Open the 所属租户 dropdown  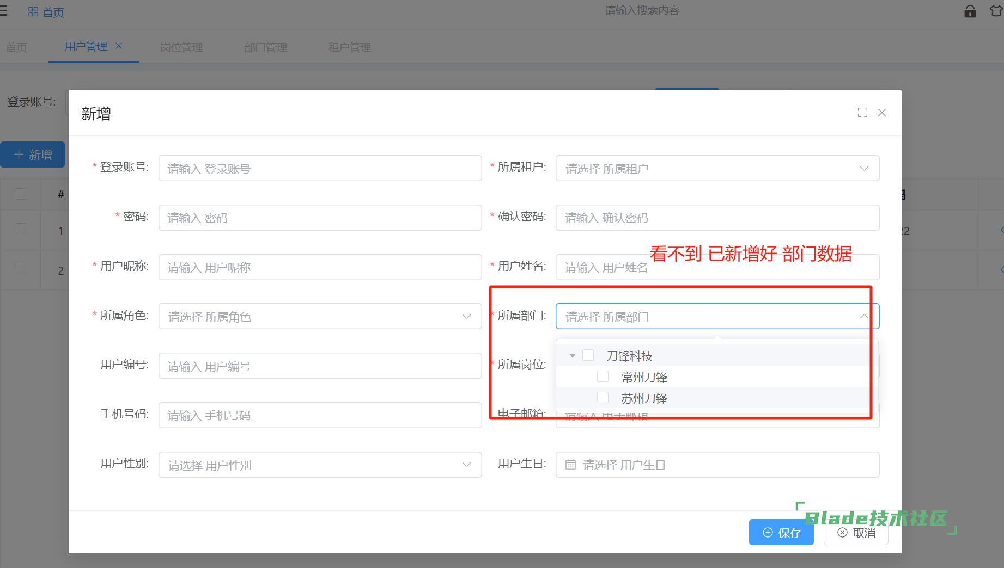click(717, 168)
